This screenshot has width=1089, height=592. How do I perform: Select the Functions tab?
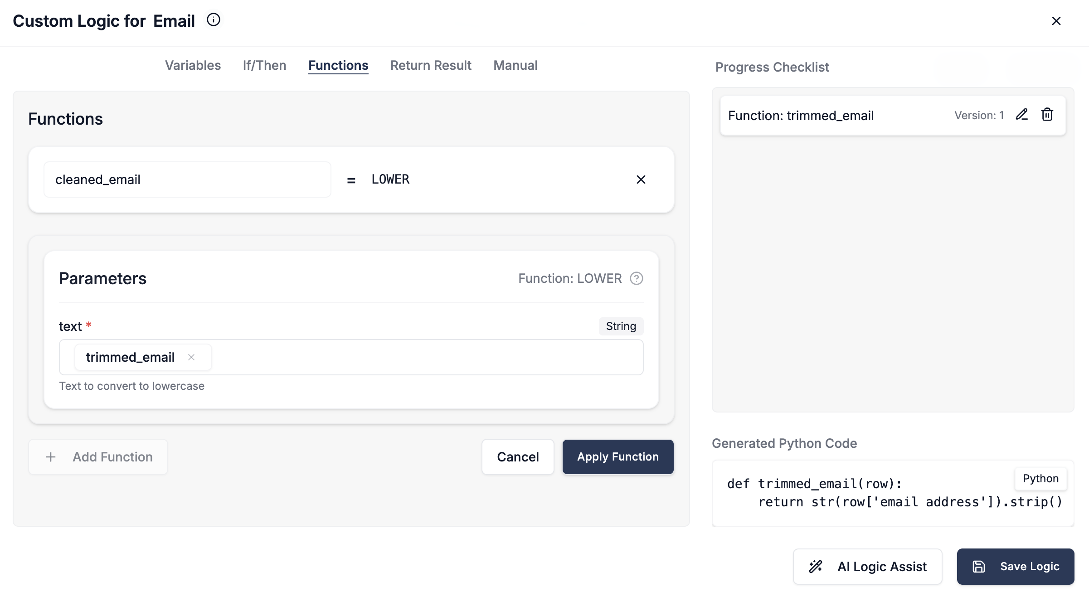(338, 65)
